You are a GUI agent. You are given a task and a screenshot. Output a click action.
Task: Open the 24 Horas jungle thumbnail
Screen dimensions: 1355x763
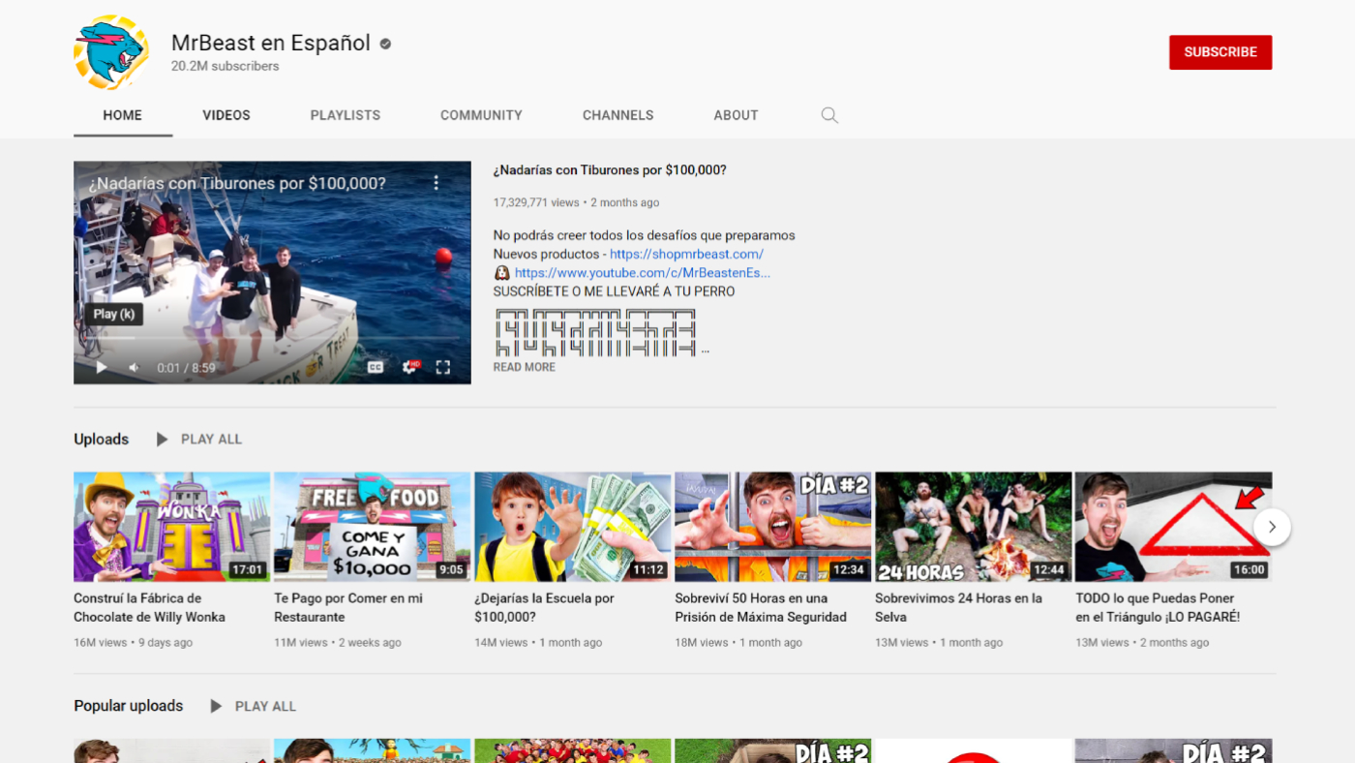(974, 527)
